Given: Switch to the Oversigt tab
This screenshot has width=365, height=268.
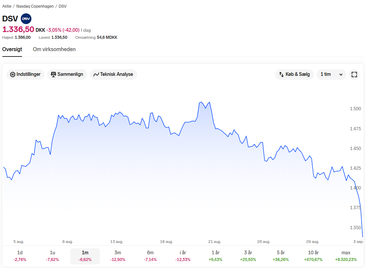Looking at the screenshot, I should point(12,49).
